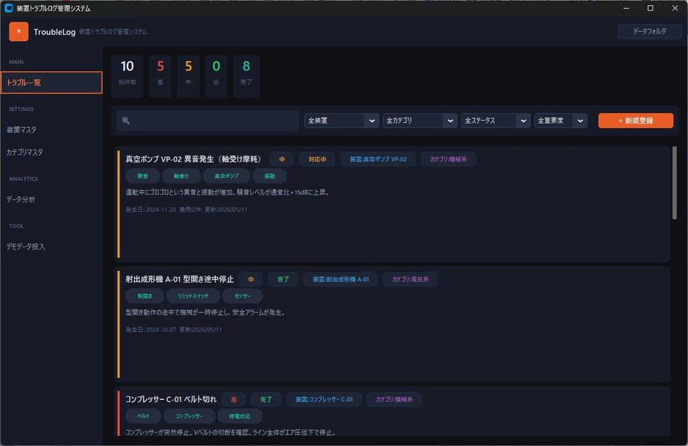Open コンプレッサー C-01 ベルト切れ entry title
Image resolution: width=688 pixels, height=446 pixels.
point(171,399)
